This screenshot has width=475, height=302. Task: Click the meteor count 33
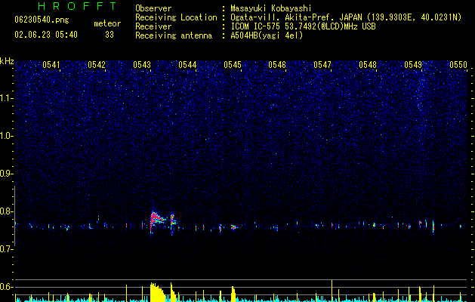pos(109,35)
